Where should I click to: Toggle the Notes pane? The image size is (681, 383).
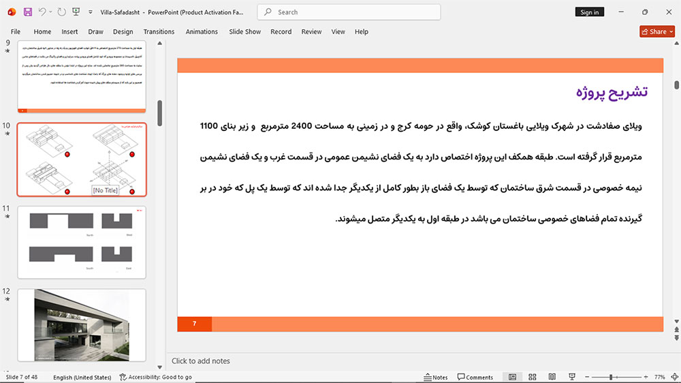[x=436, y=377]
